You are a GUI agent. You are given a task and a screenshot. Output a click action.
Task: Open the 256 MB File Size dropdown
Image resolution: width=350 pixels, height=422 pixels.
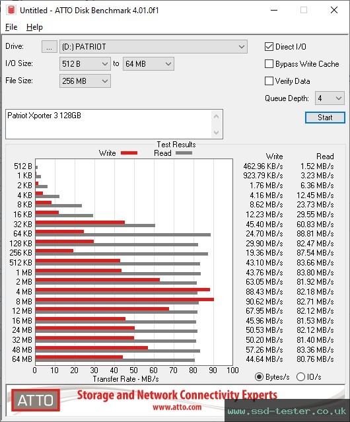85,81
